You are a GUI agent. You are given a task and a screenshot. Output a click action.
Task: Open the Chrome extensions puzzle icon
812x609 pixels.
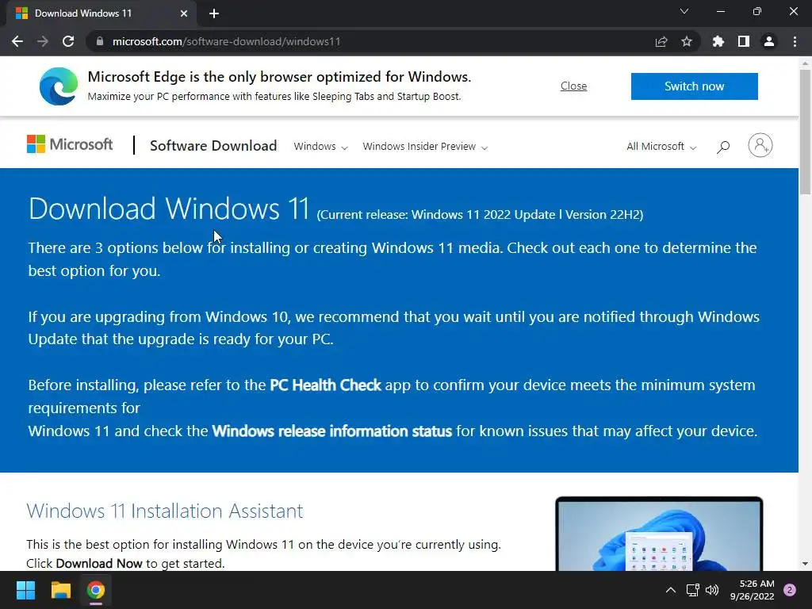point(718,41)
